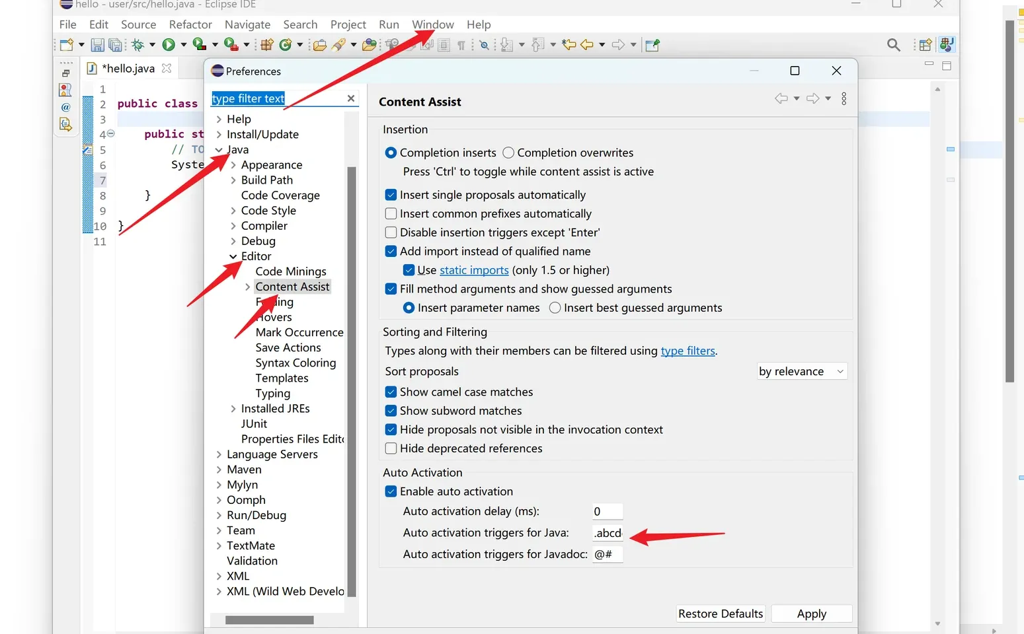Expand the Code Style tree node
Image resolution: width=1024 pixels, height=634 pixels.
tap(233, 211)
